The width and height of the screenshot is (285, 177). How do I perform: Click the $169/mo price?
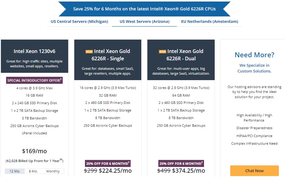[34, 151]
